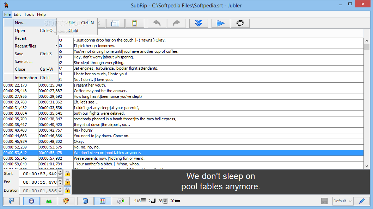Click the gear settings icon bottom bar
373x209 pixels.
point(121,201)
